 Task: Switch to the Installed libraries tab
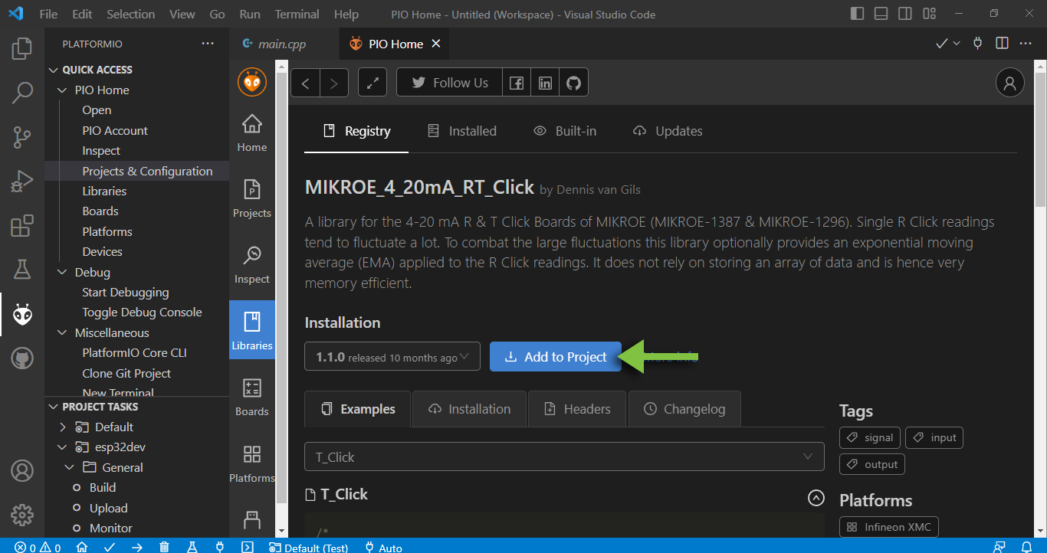click(x=462, y=131)
